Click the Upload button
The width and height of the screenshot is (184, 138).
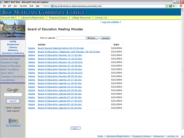pyautogui.click(x=105, y=38)
